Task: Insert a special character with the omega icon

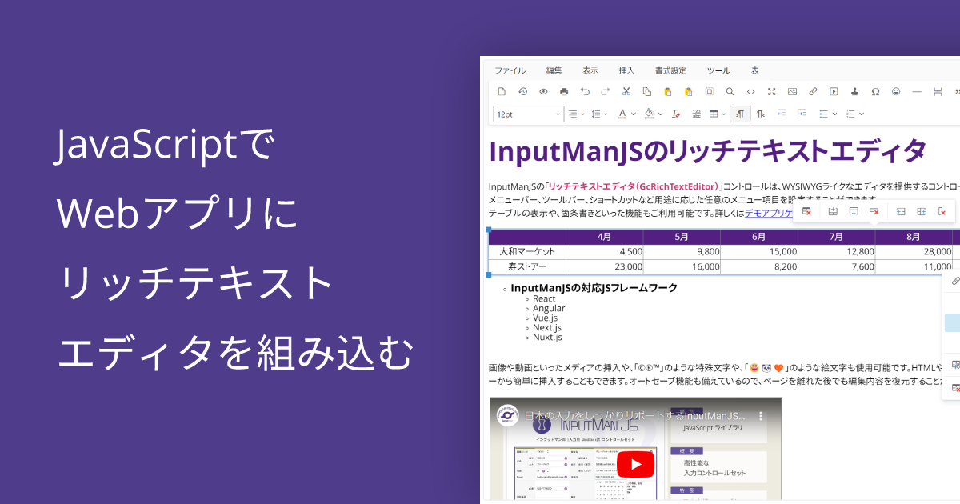Action: tap(876, 91)
